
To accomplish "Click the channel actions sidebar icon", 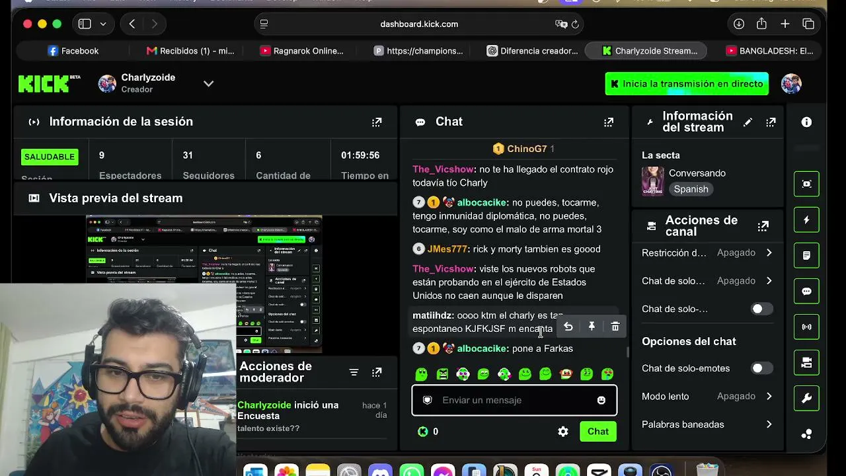I will [806, 362].
